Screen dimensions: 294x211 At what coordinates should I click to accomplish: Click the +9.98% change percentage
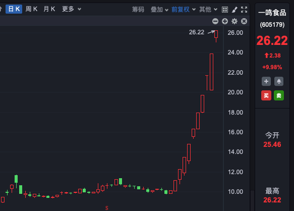[x=272, y=67]
